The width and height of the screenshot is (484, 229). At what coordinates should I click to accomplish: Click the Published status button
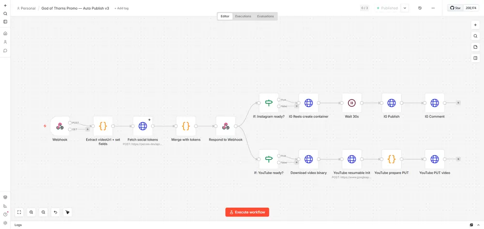click(x=387, y=8)
